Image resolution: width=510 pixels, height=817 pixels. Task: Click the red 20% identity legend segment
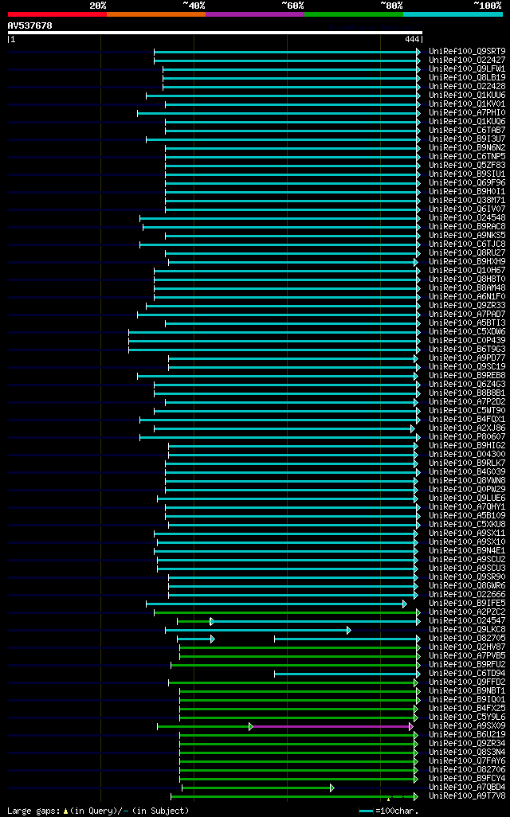tap(57, 14)
